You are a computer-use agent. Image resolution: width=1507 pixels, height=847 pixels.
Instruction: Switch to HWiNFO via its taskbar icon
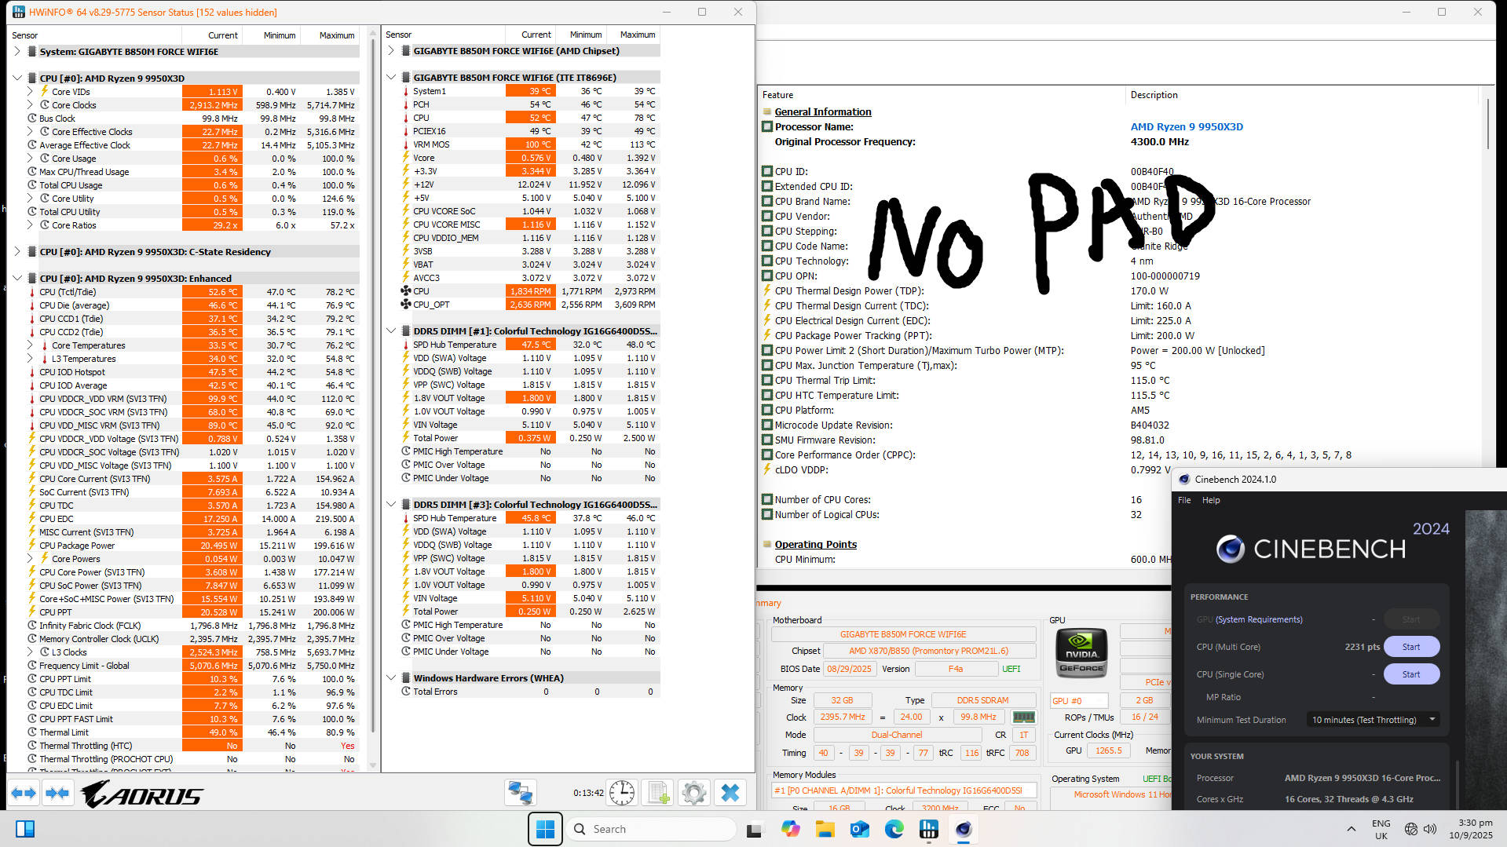coord(929,829)
